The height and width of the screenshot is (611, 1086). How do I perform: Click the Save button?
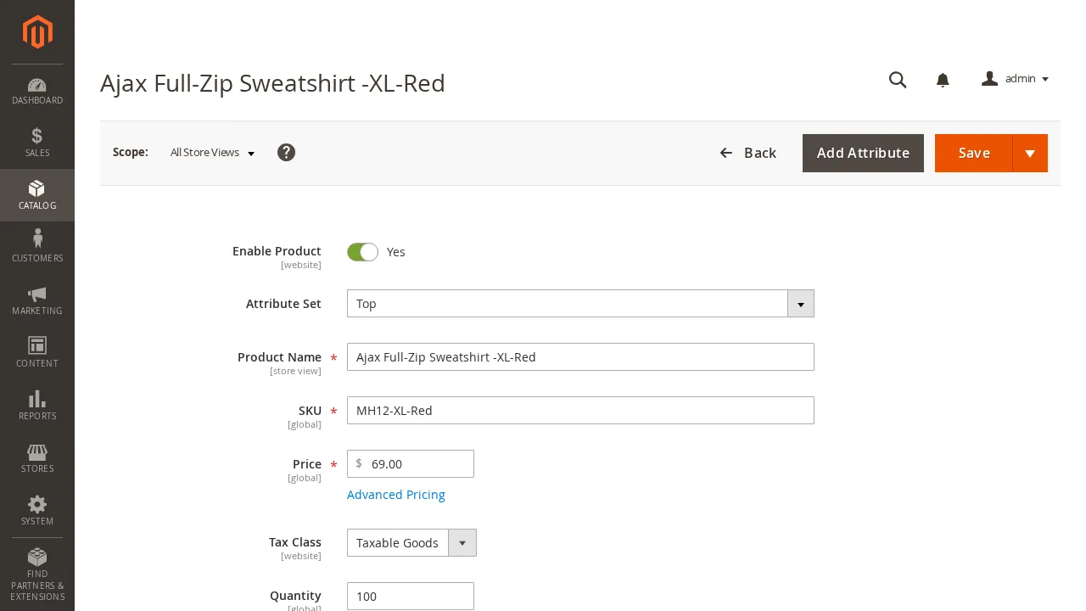(974, 154)
